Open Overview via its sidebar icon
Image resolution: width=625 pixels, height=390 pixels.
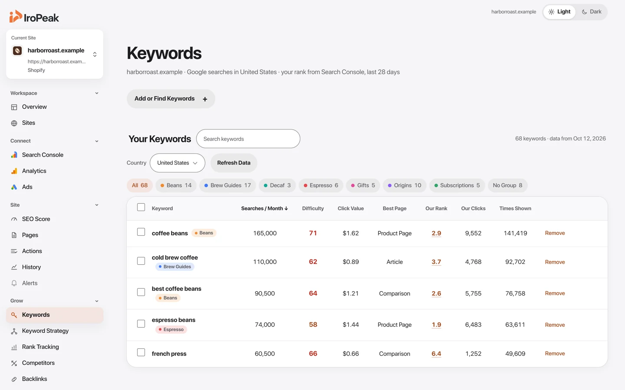click(x=14, y=107)
